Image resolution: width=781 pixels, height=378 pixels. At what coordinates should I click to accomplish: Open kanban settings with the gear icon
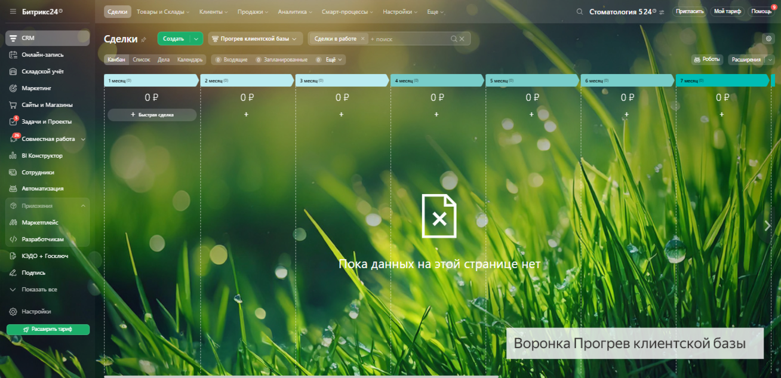(769, 39)
